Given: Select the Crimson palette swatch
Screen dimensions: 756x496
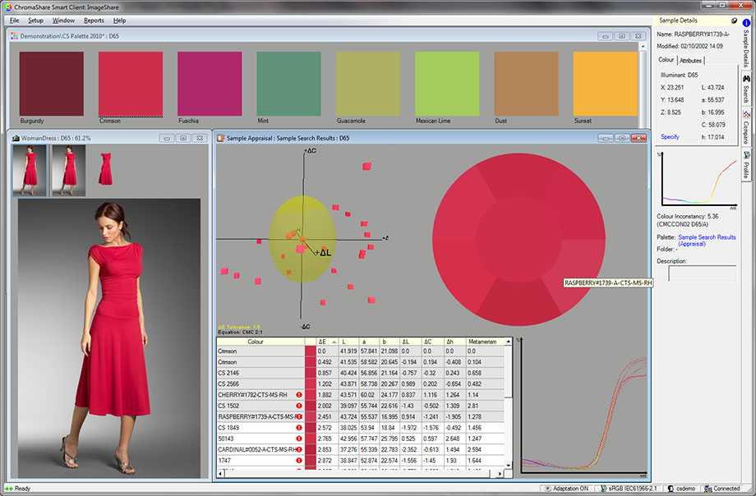Looking at the screenshot, I should tap(130, 84).
